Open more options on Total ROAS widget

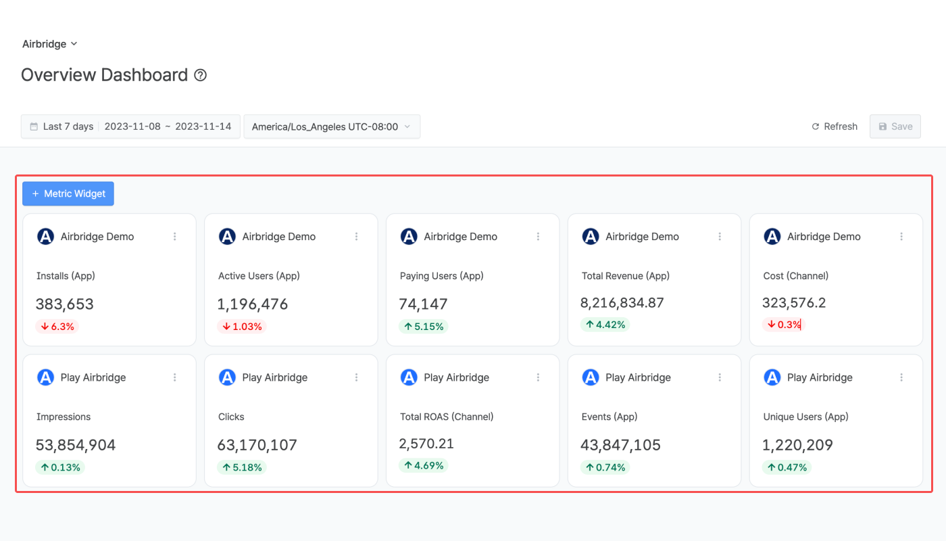tap(539, 377)
